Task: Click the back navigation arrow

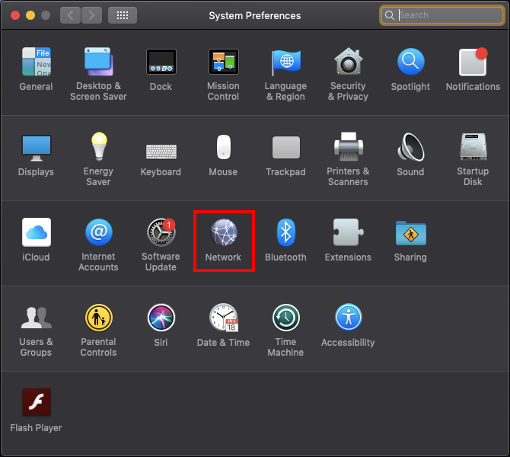Action: (70, 15)
